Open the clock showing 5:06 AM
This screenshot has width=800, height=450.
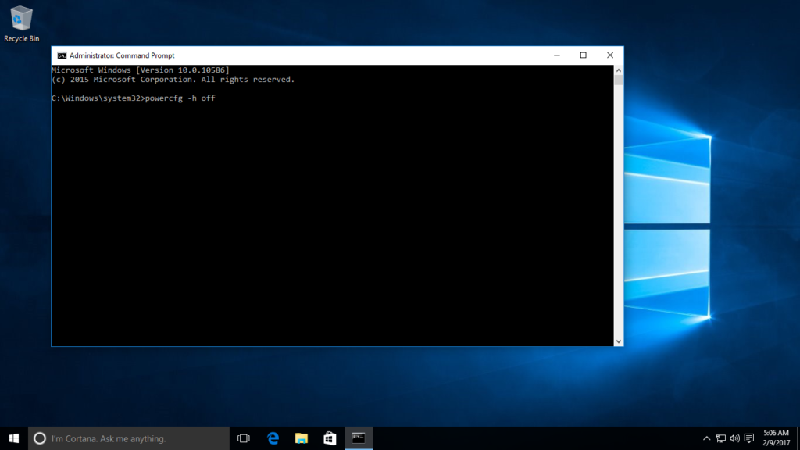[x=776, y=438]
